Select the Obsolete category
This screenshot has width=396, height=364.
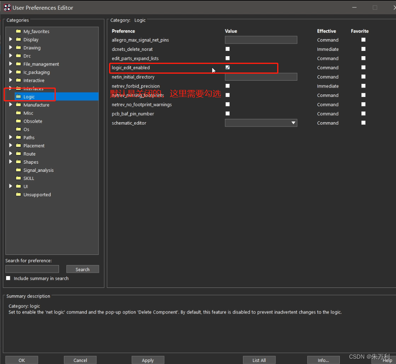(x=33, y=121)
